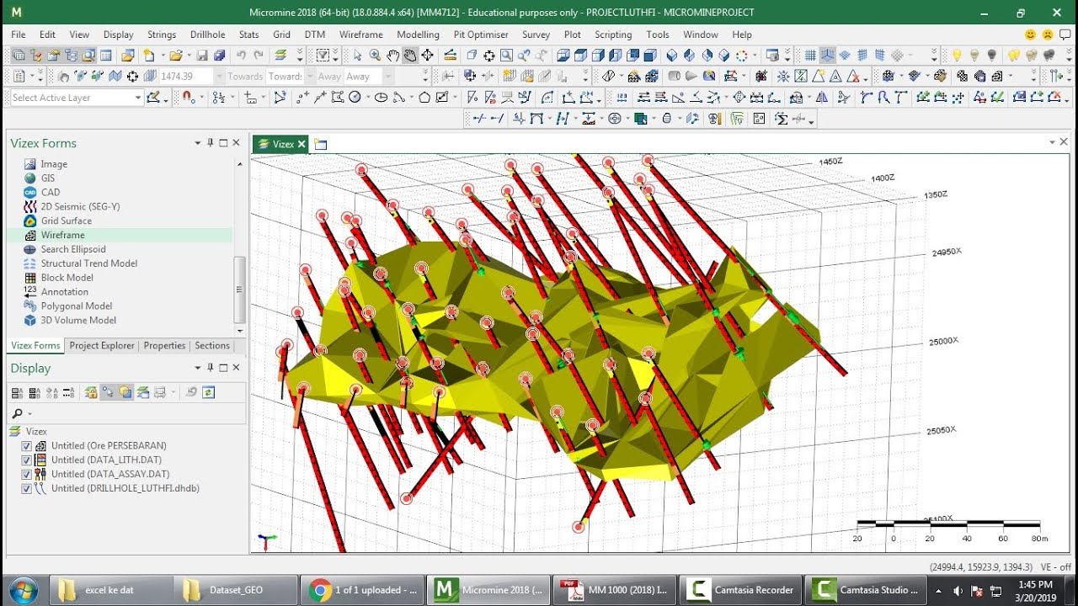The width and height of the screenshot is (1078, 606).
Task: Open the Vizex Forms pane options arrow
Action: (x=197, y=143)
